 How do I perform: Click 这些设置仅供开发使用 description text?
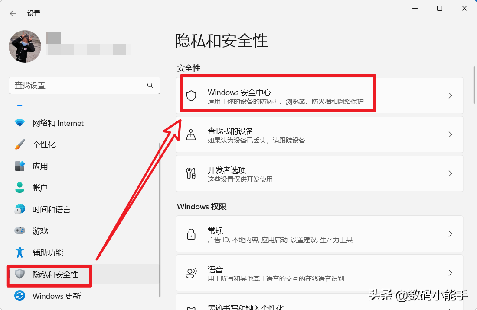[240, 179]
